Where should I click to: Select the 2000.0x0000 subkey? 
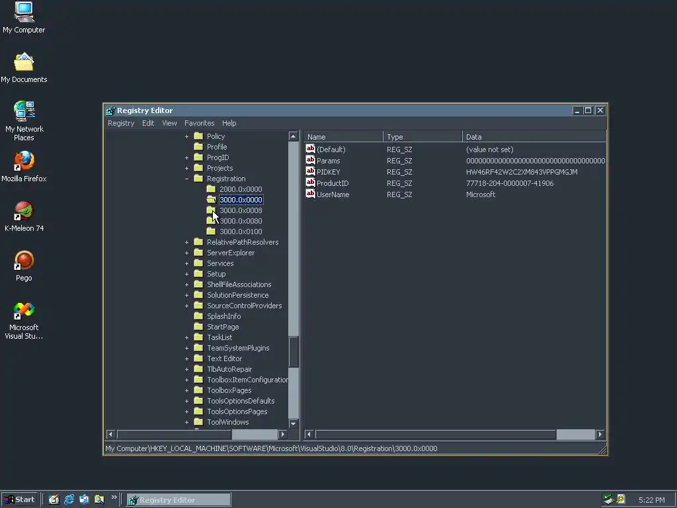(241, 189)
